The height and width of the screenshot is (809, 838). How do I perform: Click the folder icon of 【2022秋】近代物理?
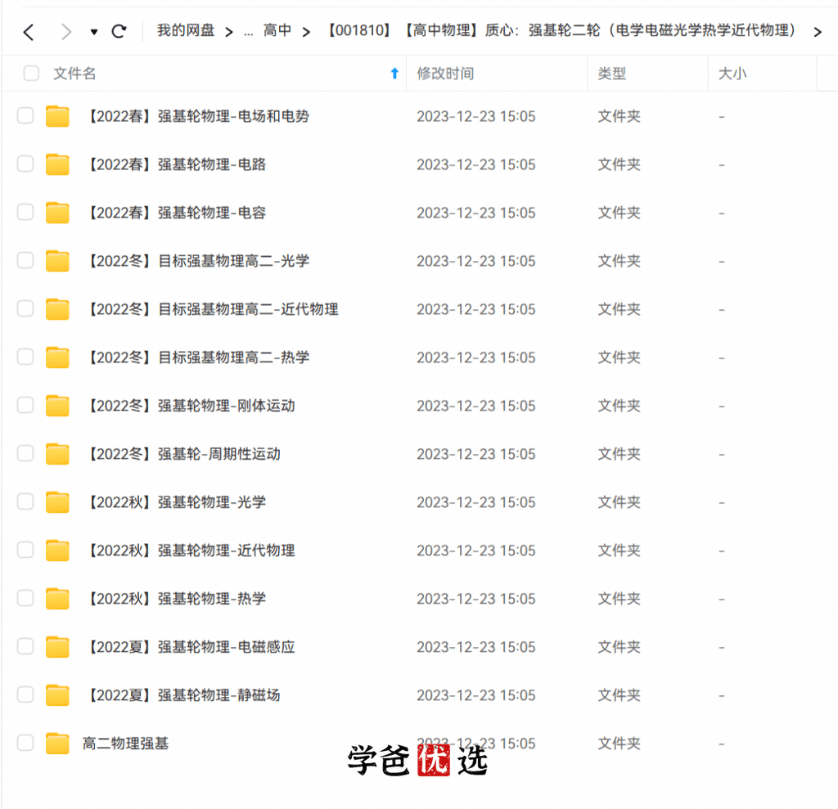point(57,550)
